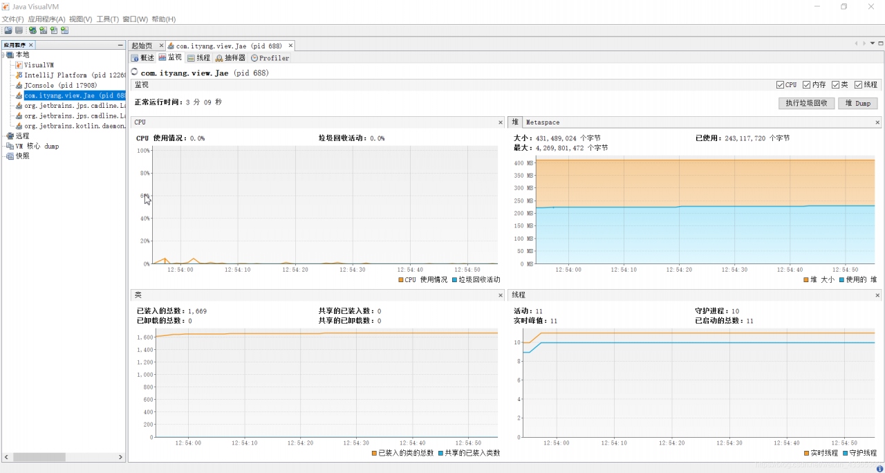The image size is (885, 473).
Task: Switch to the Profiler tab
Action: point(270,58)
